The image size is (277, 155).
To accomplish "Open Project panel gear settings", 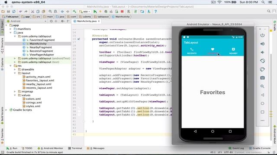I will tap(62, 21).
